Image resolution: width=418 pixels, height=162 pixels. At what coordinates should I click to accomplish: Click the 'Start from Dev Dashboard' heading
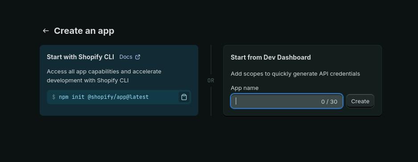270,57
